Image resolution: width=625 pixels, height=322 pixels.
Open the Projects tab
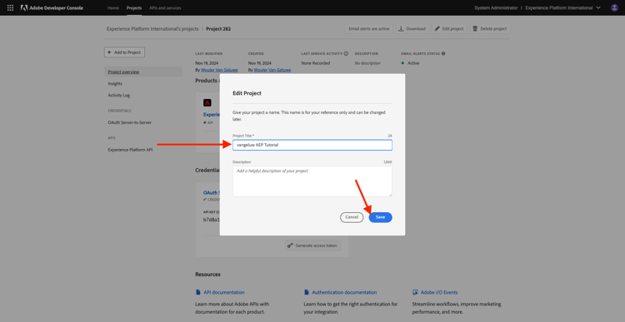point(134,8)
